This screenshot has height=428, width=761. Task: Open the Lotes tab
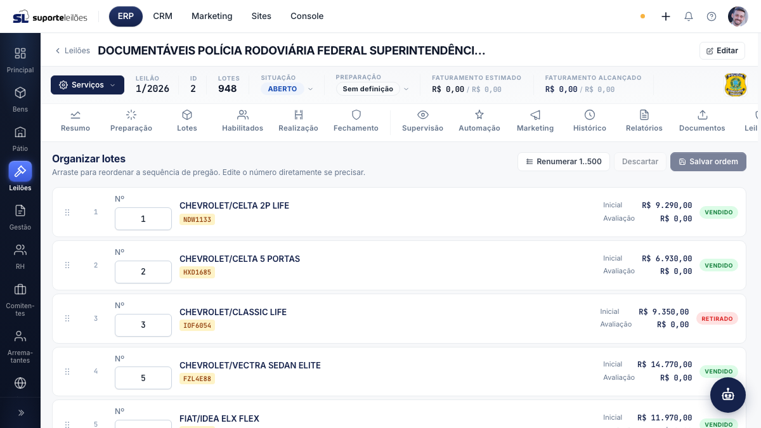click(x=187, y=120)
